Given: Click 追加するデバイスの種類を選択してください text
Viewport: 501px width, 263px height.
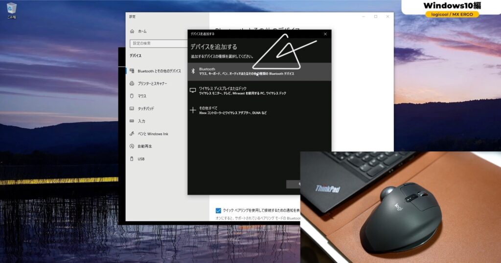Looking at the screenshot, I should point(222,57).
